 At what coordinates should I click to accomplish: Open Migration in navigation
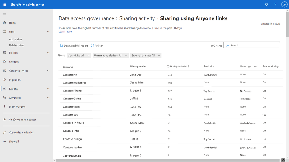click(15, 80)
